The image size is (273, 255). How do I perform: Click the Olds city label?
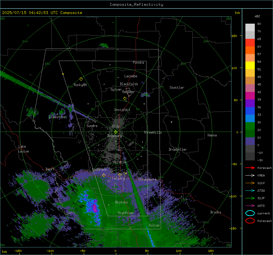[116, 126]
